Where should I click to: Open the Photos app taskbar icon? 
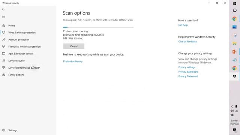pyautogui.click(x=234, y=27)
